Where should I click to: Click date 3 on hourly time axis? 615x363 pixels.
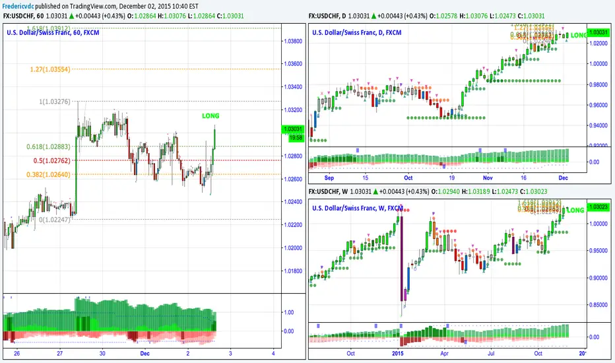click(x=230, y=354)
